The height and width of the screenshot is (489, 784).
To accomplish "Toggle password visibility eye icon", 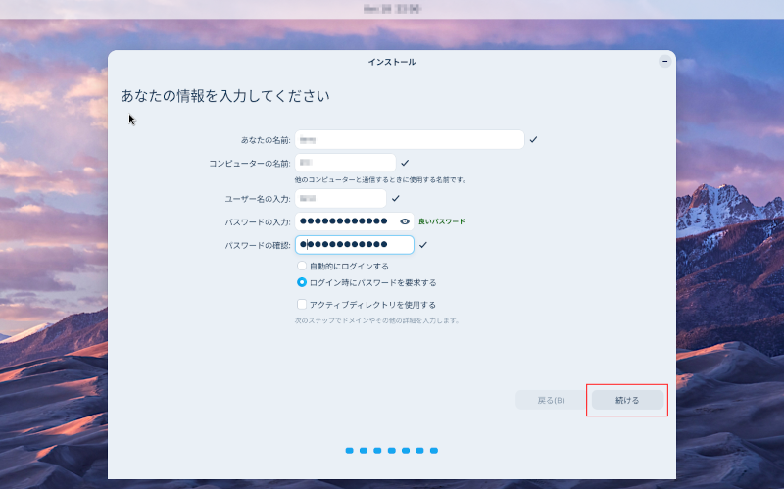I will tap(405, 221).
